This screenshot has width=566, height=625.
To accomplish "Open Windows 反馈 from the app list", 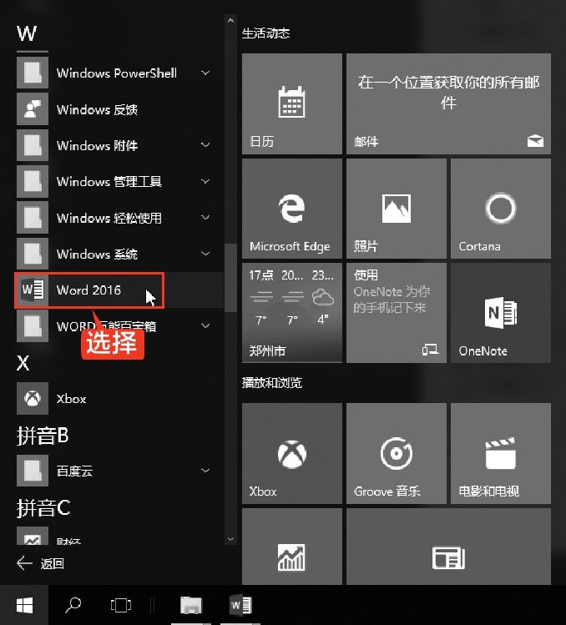I will coord(96,109).
